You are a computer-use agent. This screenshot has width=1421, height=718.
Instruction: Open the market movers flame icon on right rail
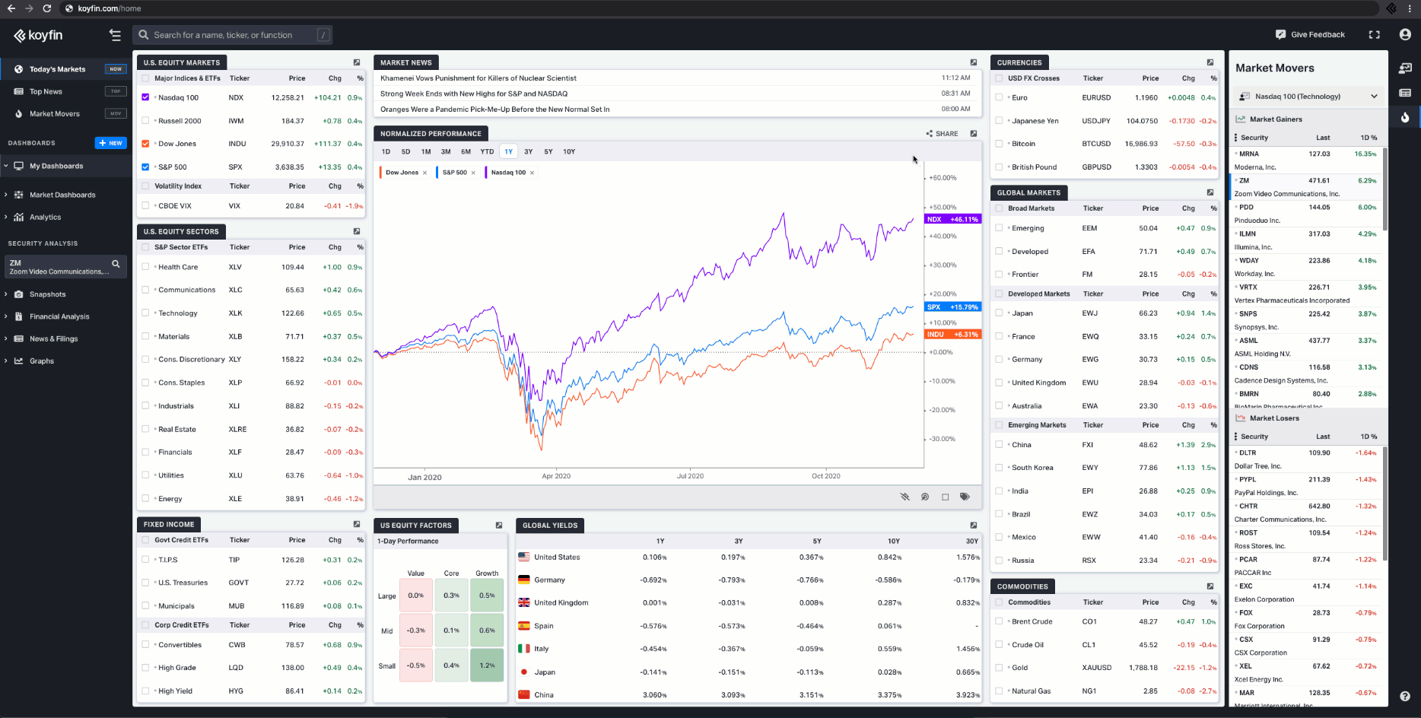pos(1405,117)
